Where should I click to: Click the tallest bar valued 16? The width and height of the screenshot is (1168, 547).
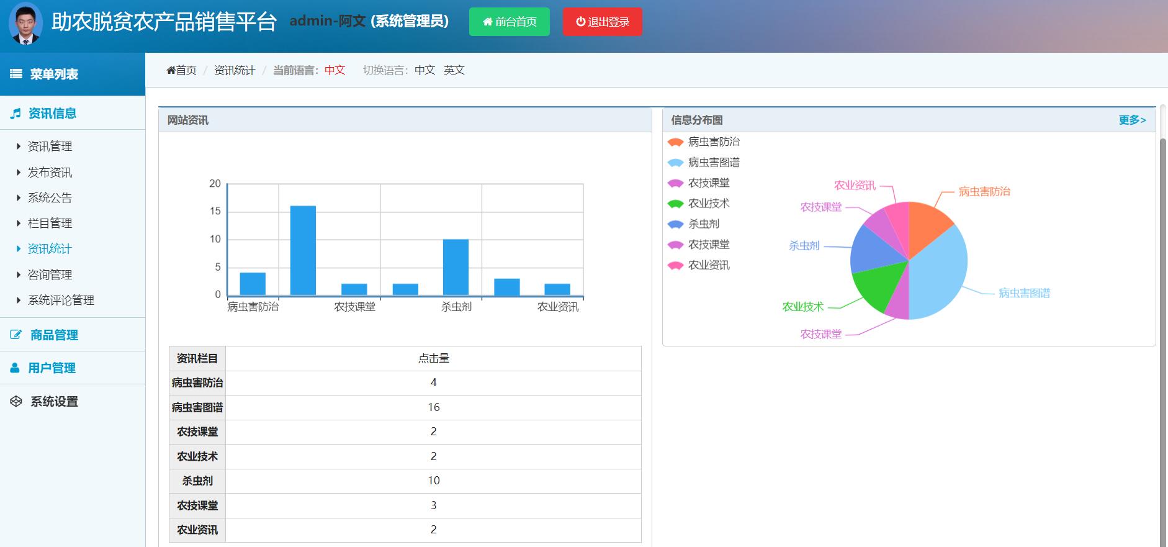click(x=303, y=250)
